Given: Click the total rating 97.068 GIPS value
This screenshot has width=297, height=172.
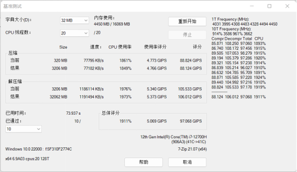Looking at the screenshot, I should pyautogui.click(x=191, y=121).
